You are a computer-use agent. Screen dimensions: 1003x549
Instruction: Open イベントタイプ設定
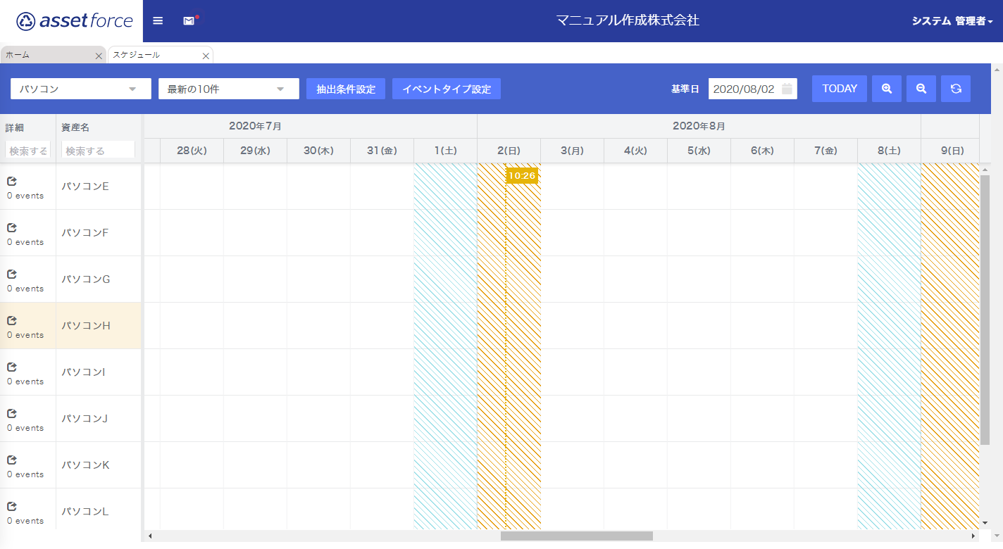[x=447, y=89]
